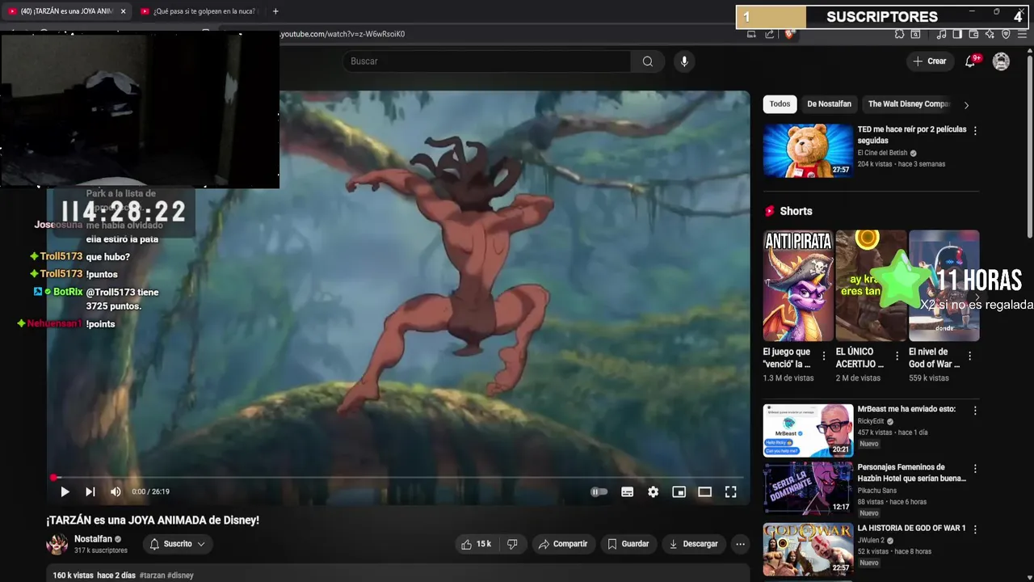Open a new browser tab
The width and height of the screenshot is (1034, 582).
pyautogui.click(x=275, y=11)
